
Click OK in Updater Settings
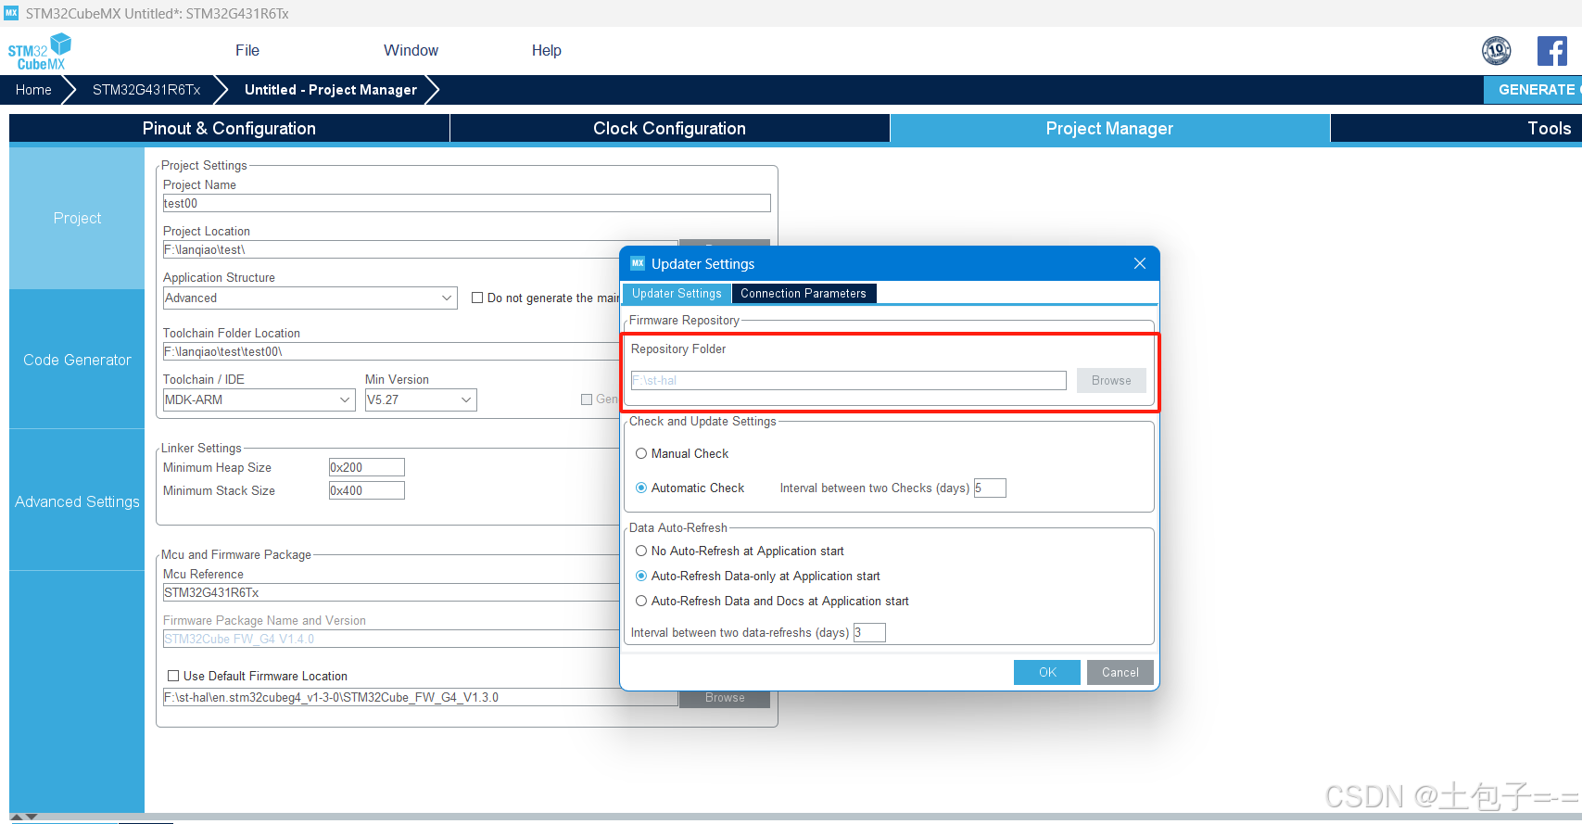pos(1047,672)
